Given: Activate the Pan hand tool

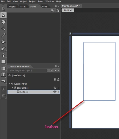Looking at the screenshot, I should coord(4,22).
